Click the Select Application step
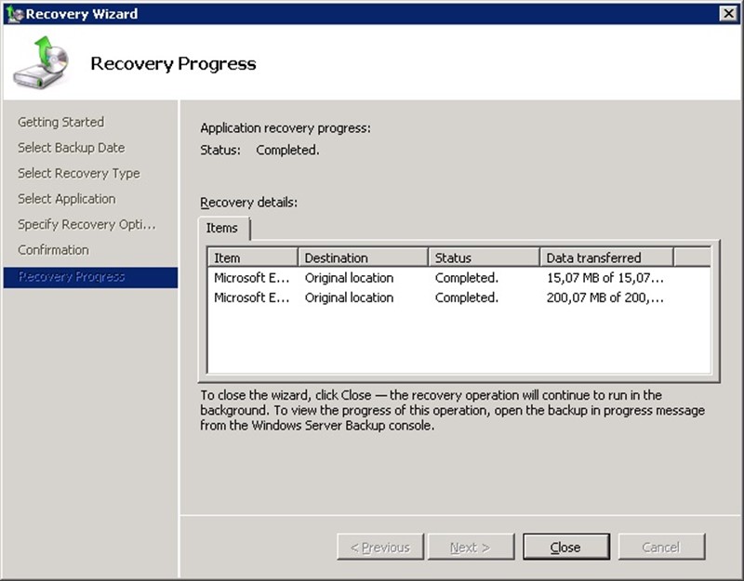The width and height of the screenshot is (744, 581). tap(67, 199)
